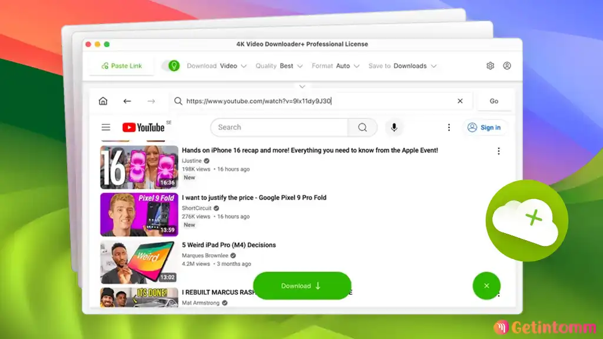603x339 pixels.
Task: Open the Quality Best dropdown
Action: coord(279,66)
